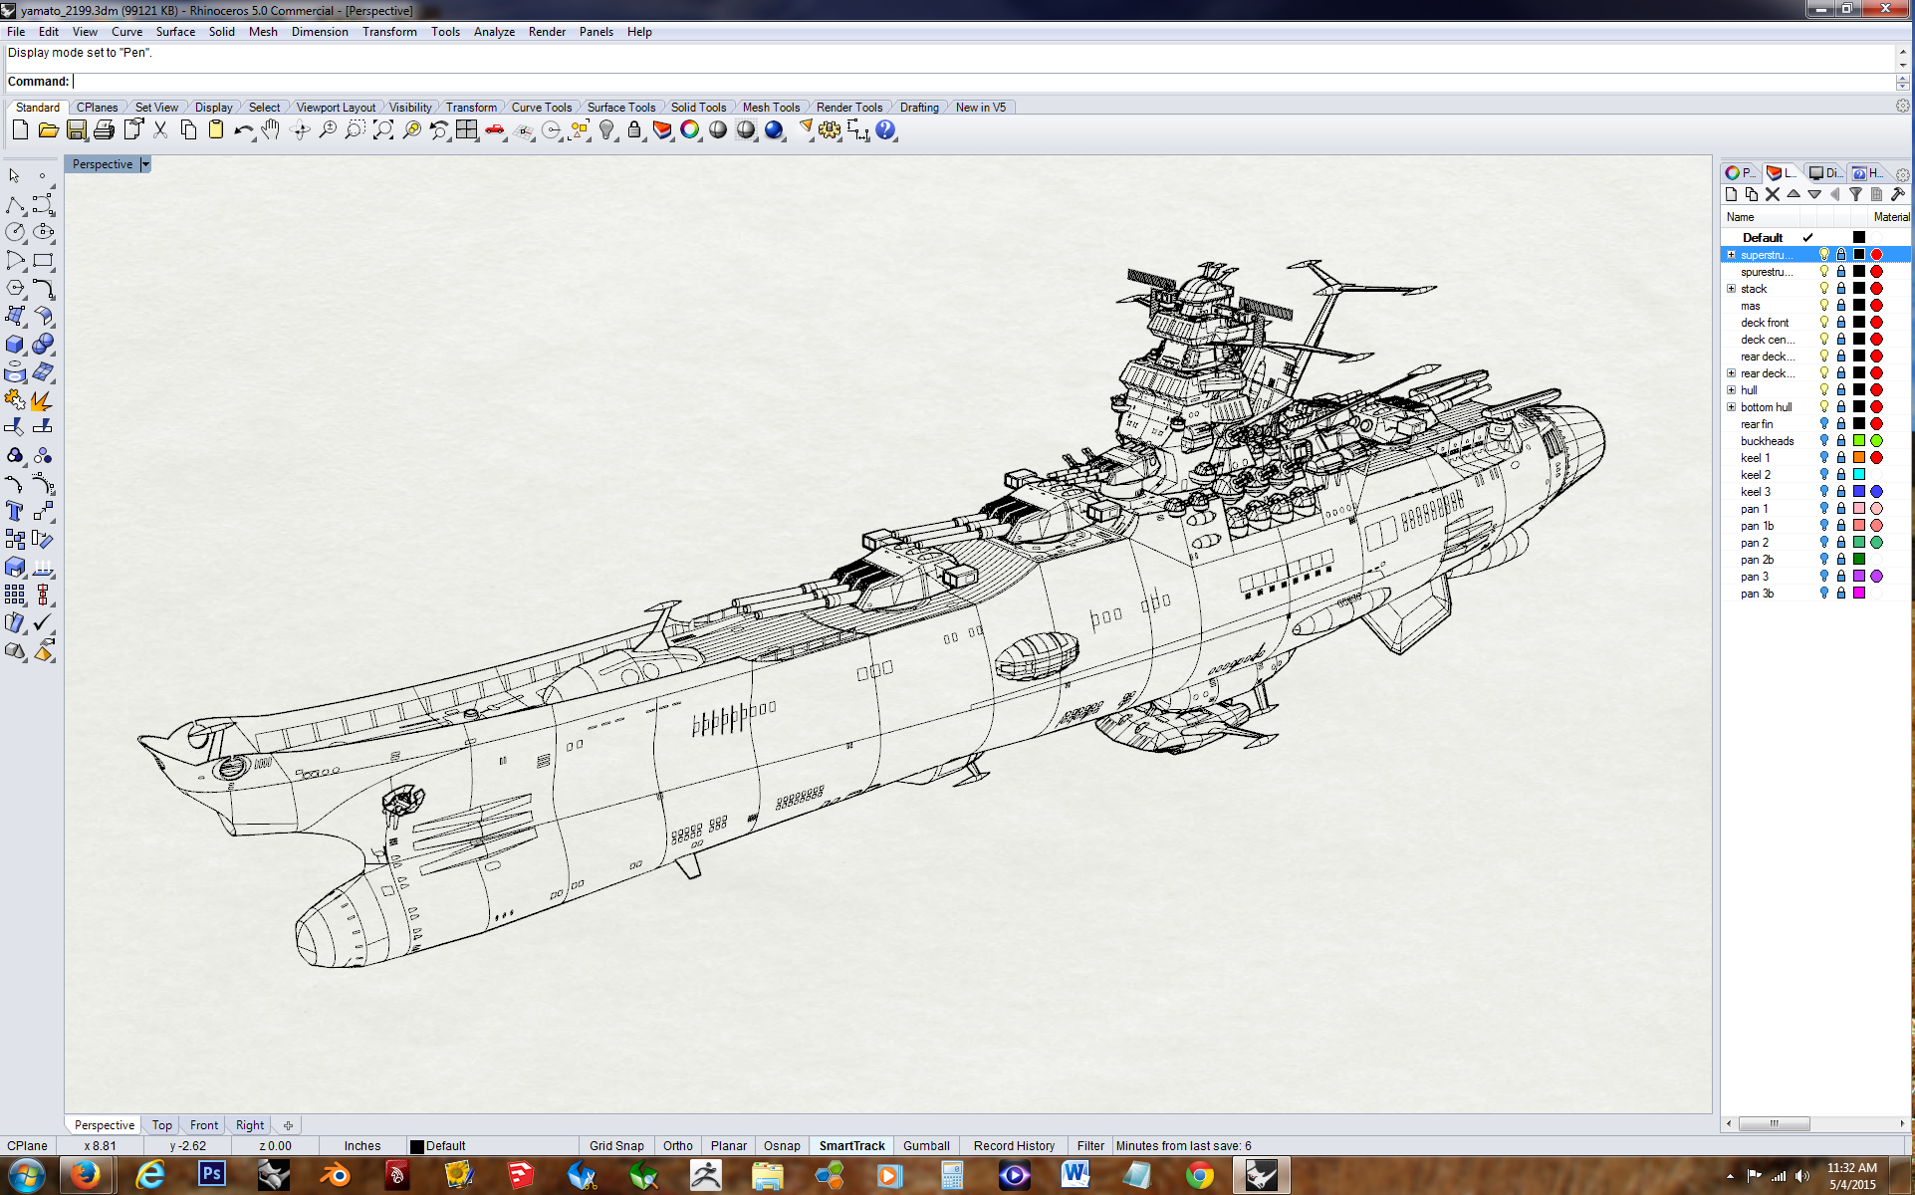The width and height of the screenshot is (1915, 1195).
Task: Toggle visibility bulb of buckheads layer
Action: (x=1824, y=441)
